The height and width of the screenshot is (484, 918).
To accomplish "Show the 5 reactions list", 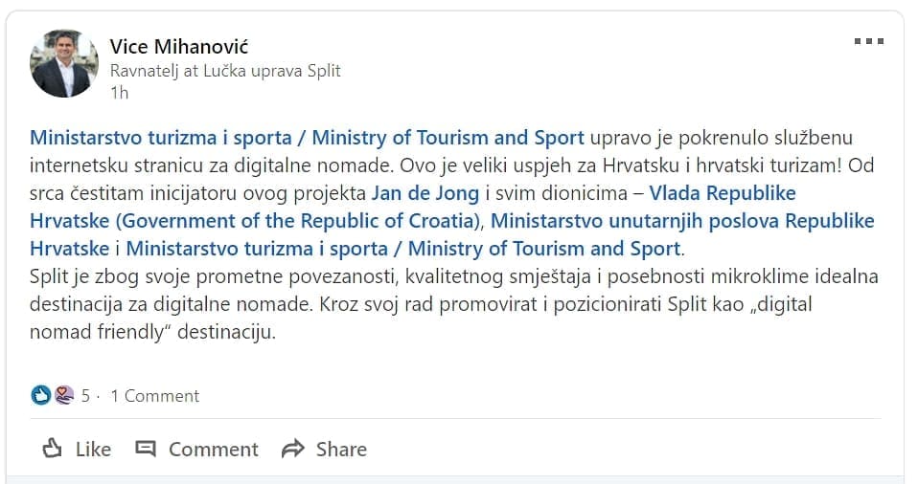I will point(85,396).
